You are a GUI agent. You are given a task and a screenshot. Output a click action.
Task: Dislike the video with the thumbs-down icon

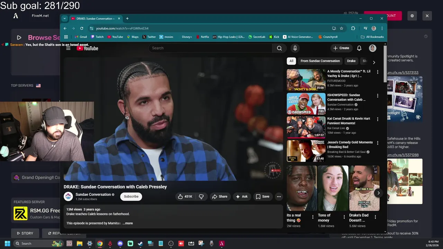201,196
